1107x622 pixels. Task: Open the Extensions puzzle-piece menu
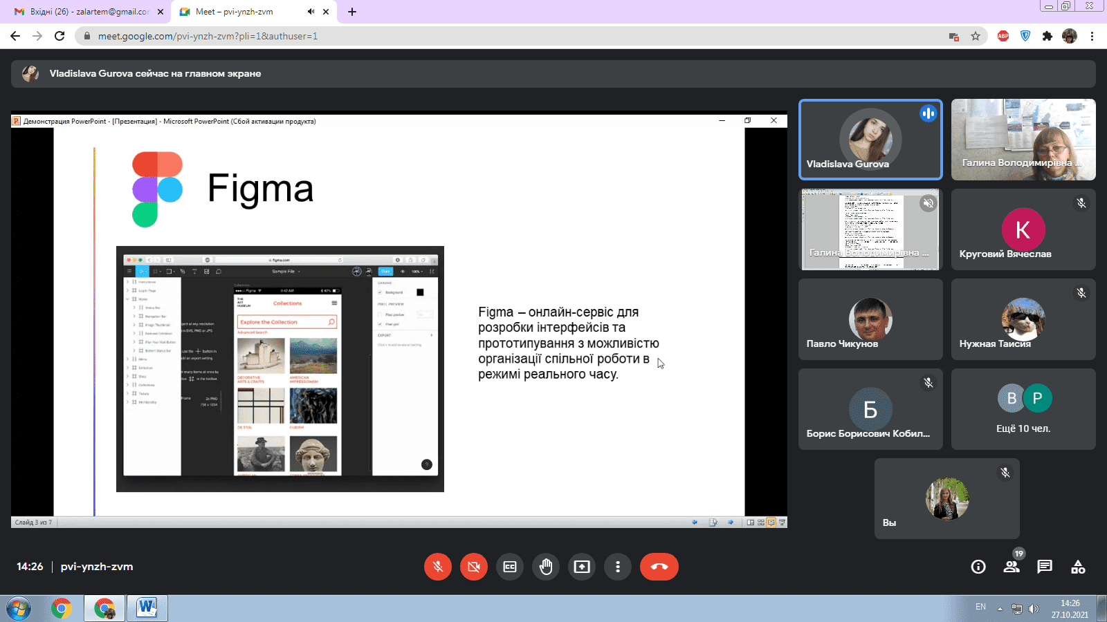(x=1047, y=36)
